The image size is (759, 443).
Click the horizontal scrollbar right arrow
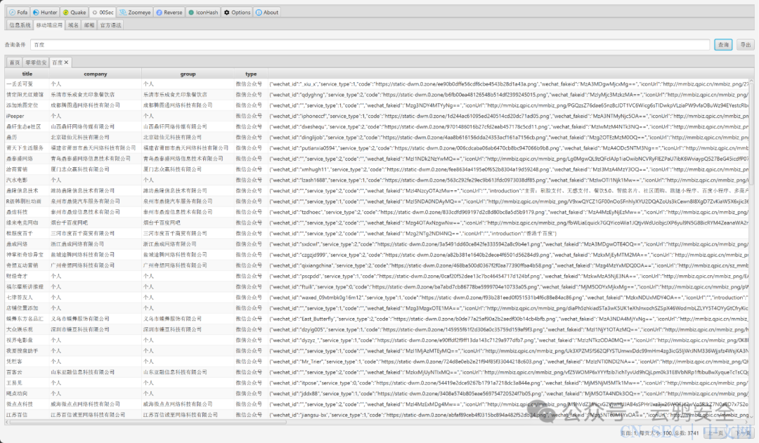tap(746, 422)
